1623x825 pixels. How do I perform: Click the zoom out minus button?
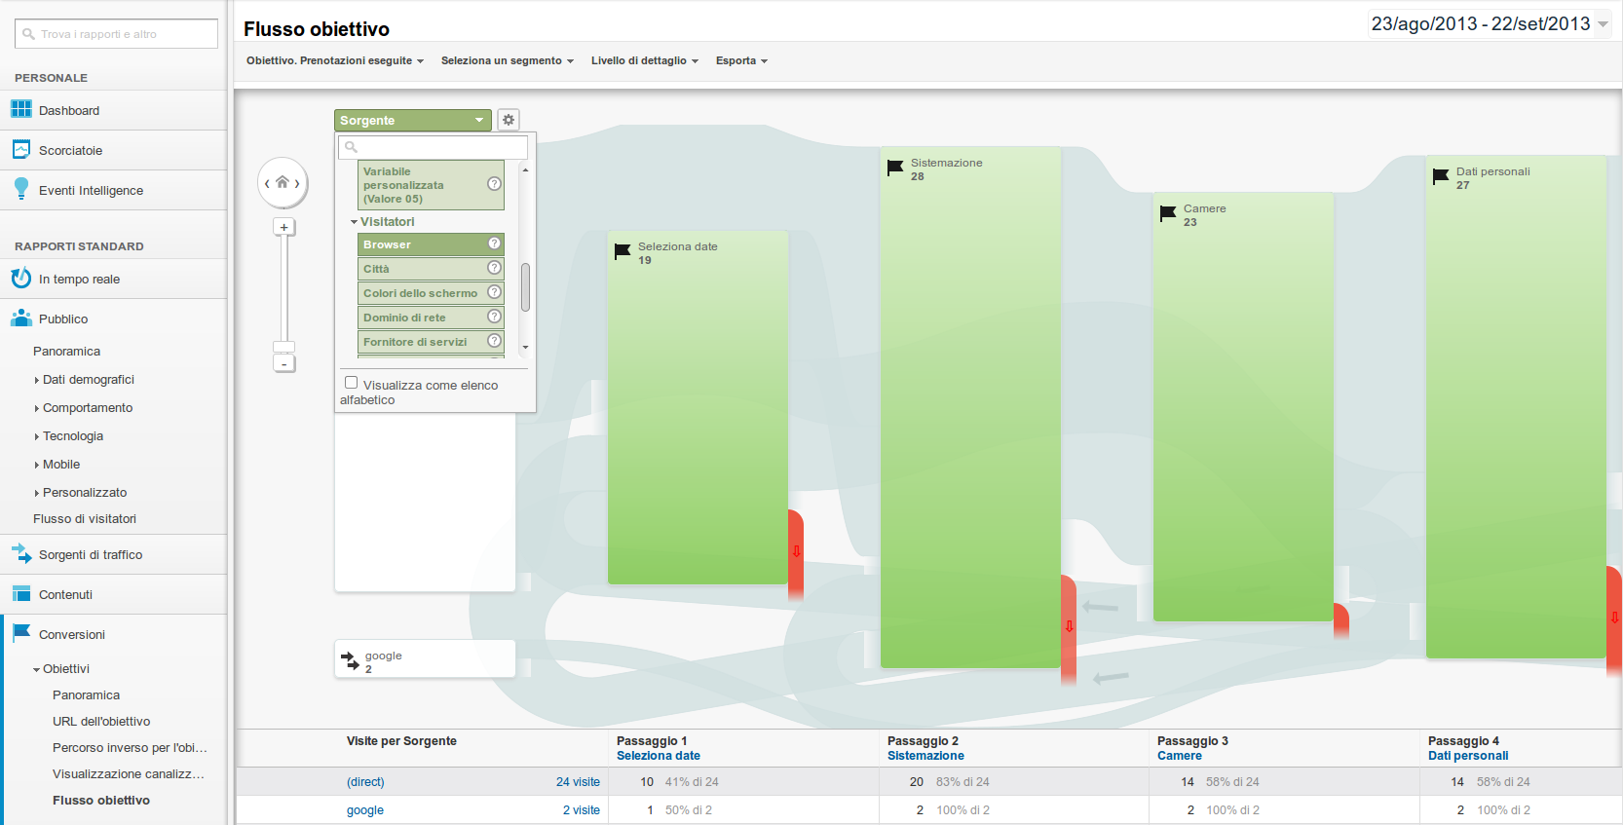283,364
